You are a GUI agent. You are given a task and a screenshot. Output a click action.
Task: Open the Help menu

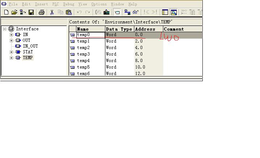133,4
